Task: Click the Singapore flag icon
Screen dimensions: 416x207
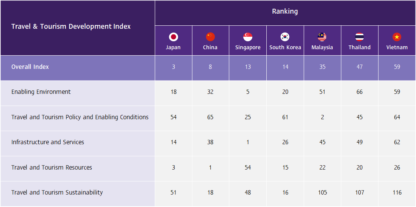Action: [248, 37]
